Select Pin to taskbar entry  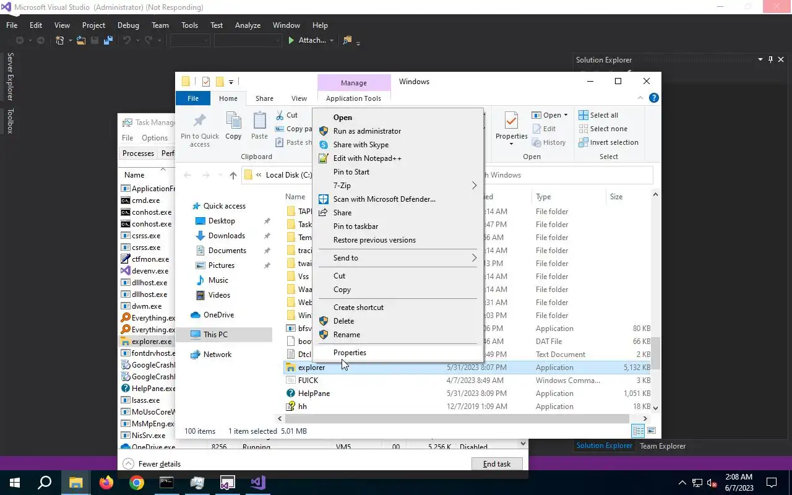397,226
